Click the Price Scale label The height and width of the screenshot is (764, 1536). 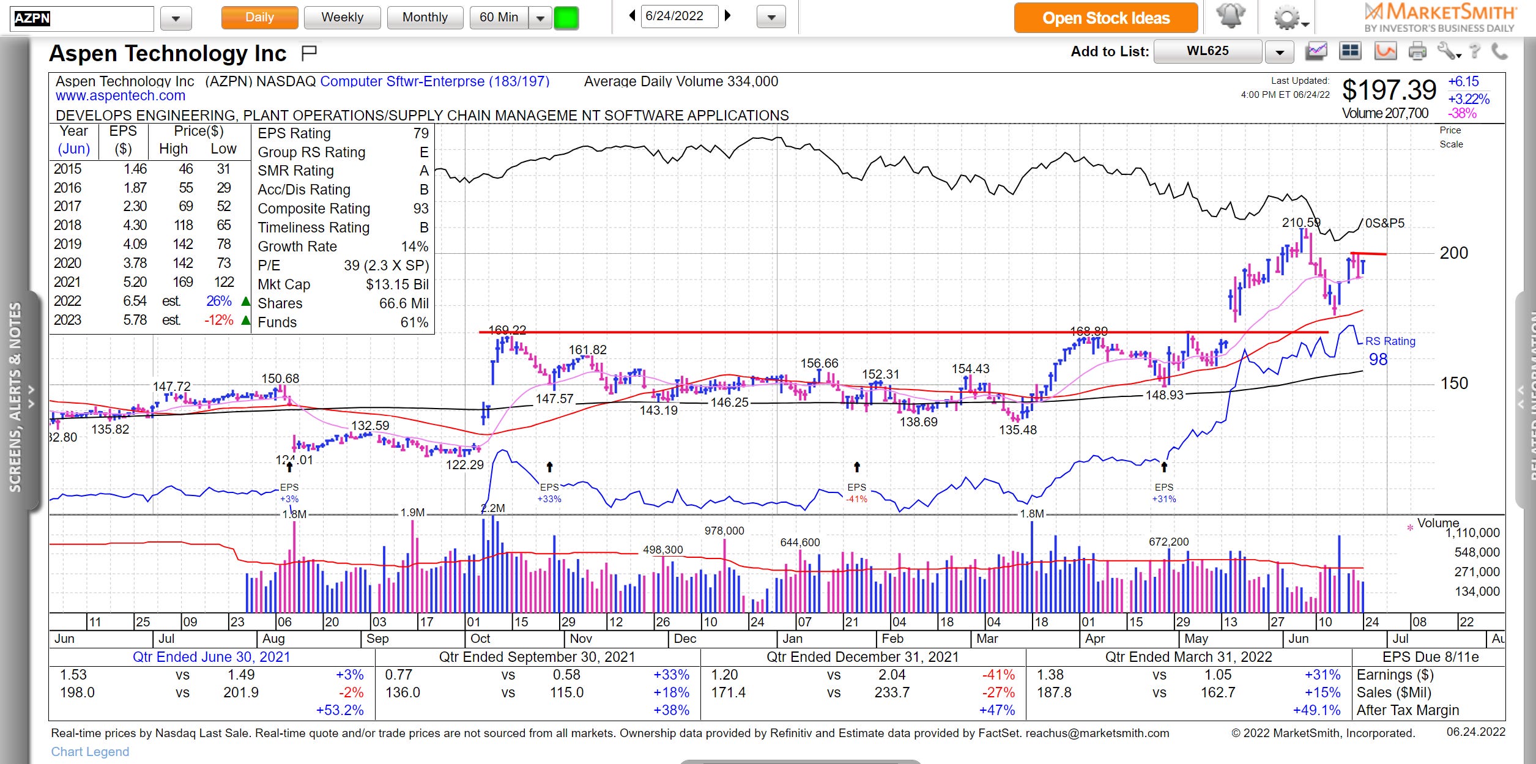coord(1451,137)
